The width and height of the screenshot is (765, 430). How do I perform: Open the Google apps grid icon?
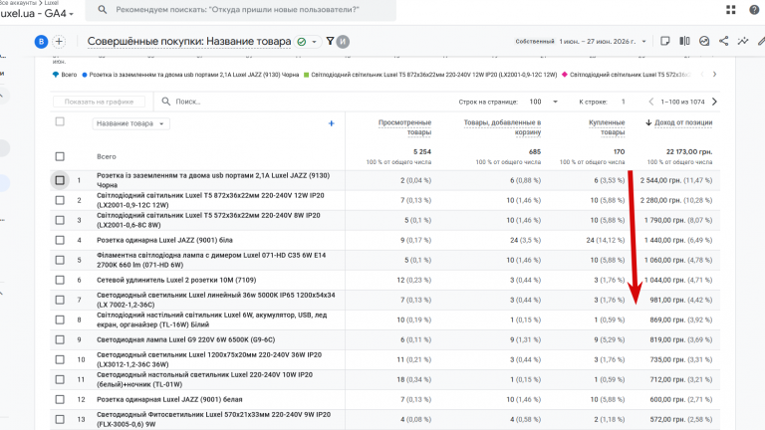[730, 10]
